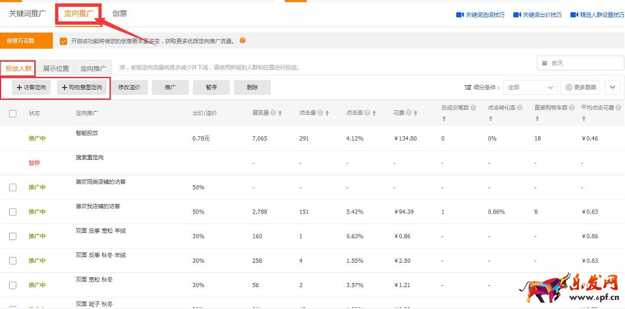
Task: Check the select-all checkbox in table header
Action: [13, 114]
